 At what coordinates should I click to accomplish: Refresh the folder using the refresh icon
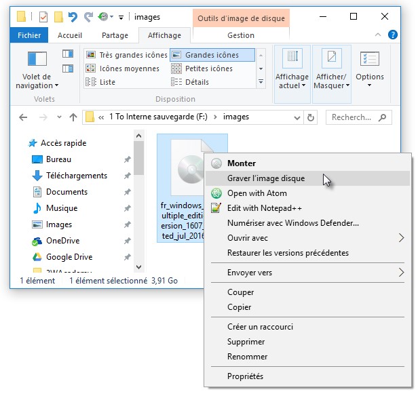tap(311, 117)
